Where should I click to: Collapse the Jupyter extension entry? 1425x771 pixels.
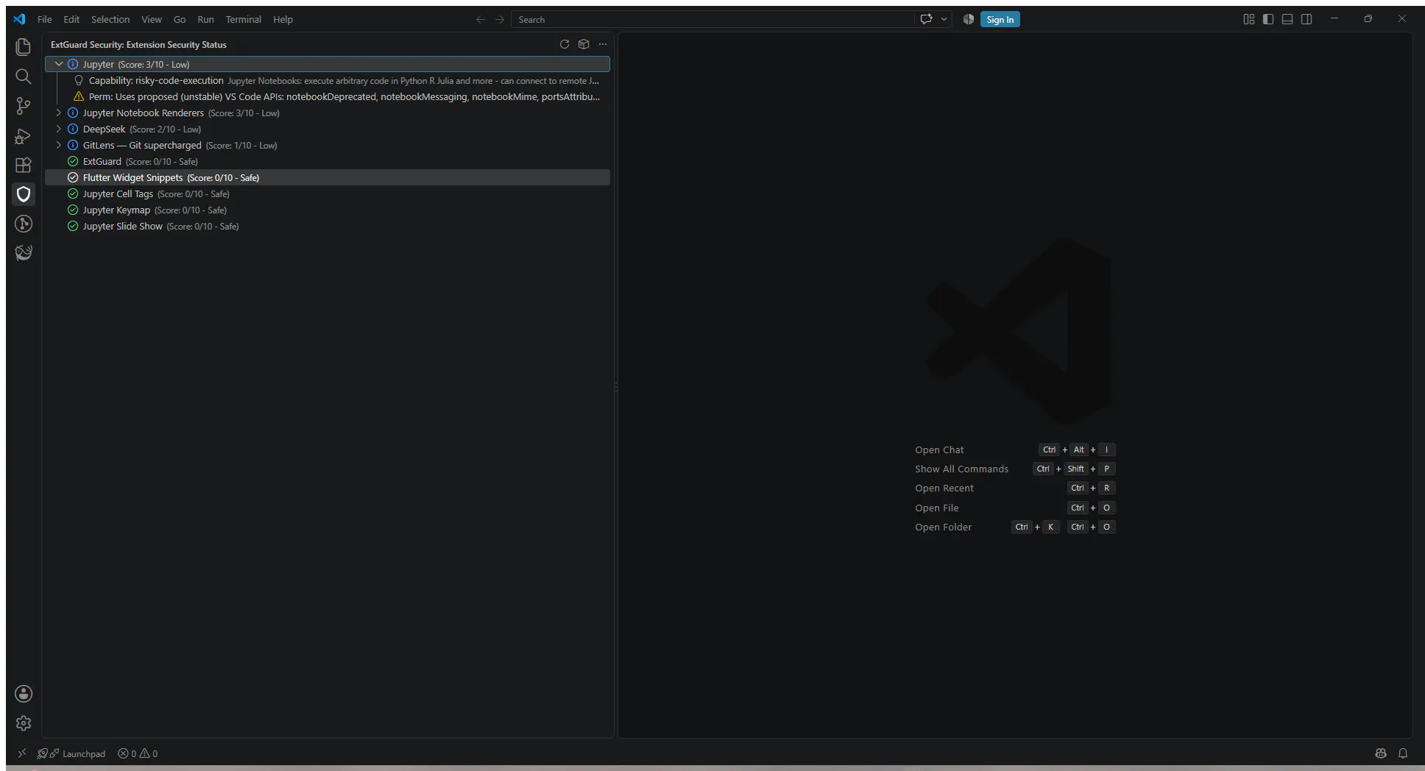coord(59,64)
